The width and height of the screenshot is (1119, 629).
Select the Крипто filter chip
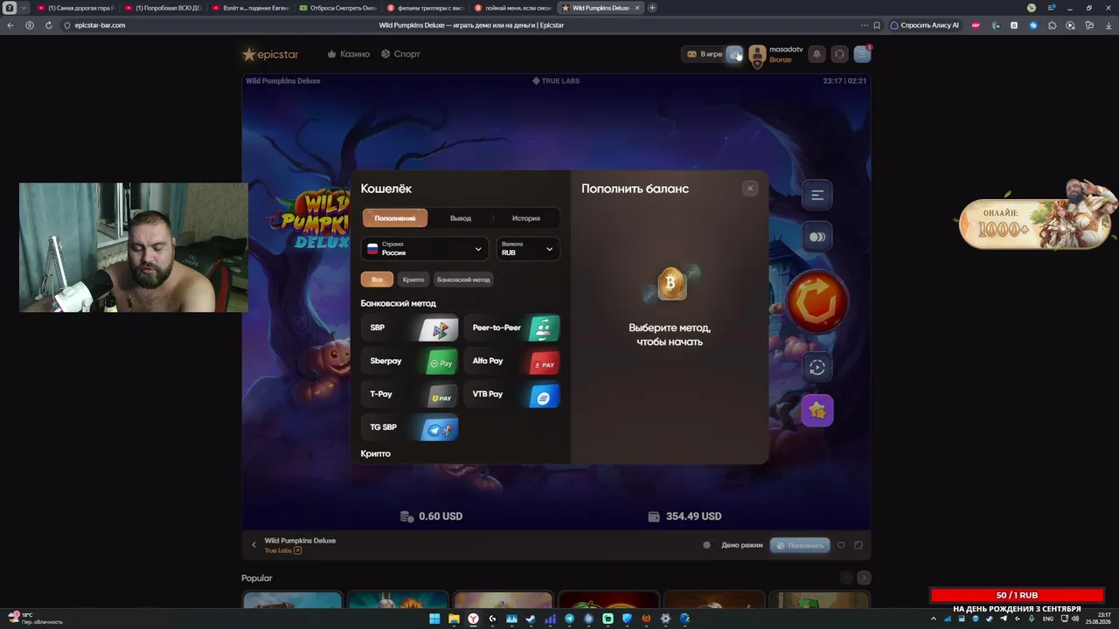414,280
